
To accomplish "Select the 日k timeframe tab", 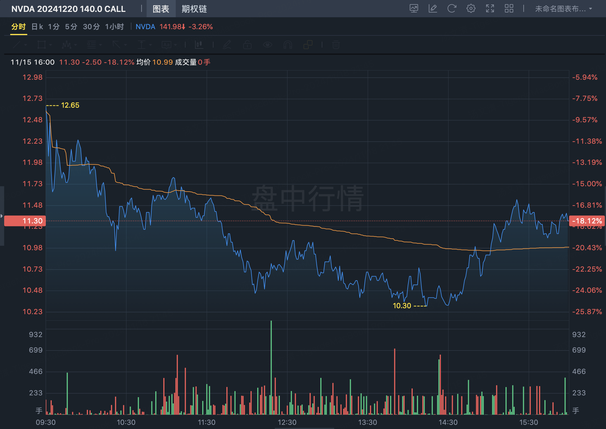I will pyautogui.click(x=37, y=27).
